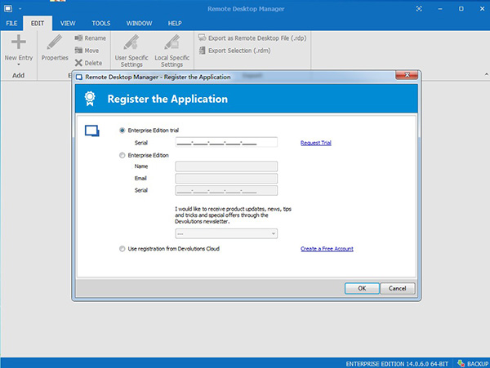The width and height of the screenshot is (490, 368).
Task: Click the Cancel button
Action: 398,288
